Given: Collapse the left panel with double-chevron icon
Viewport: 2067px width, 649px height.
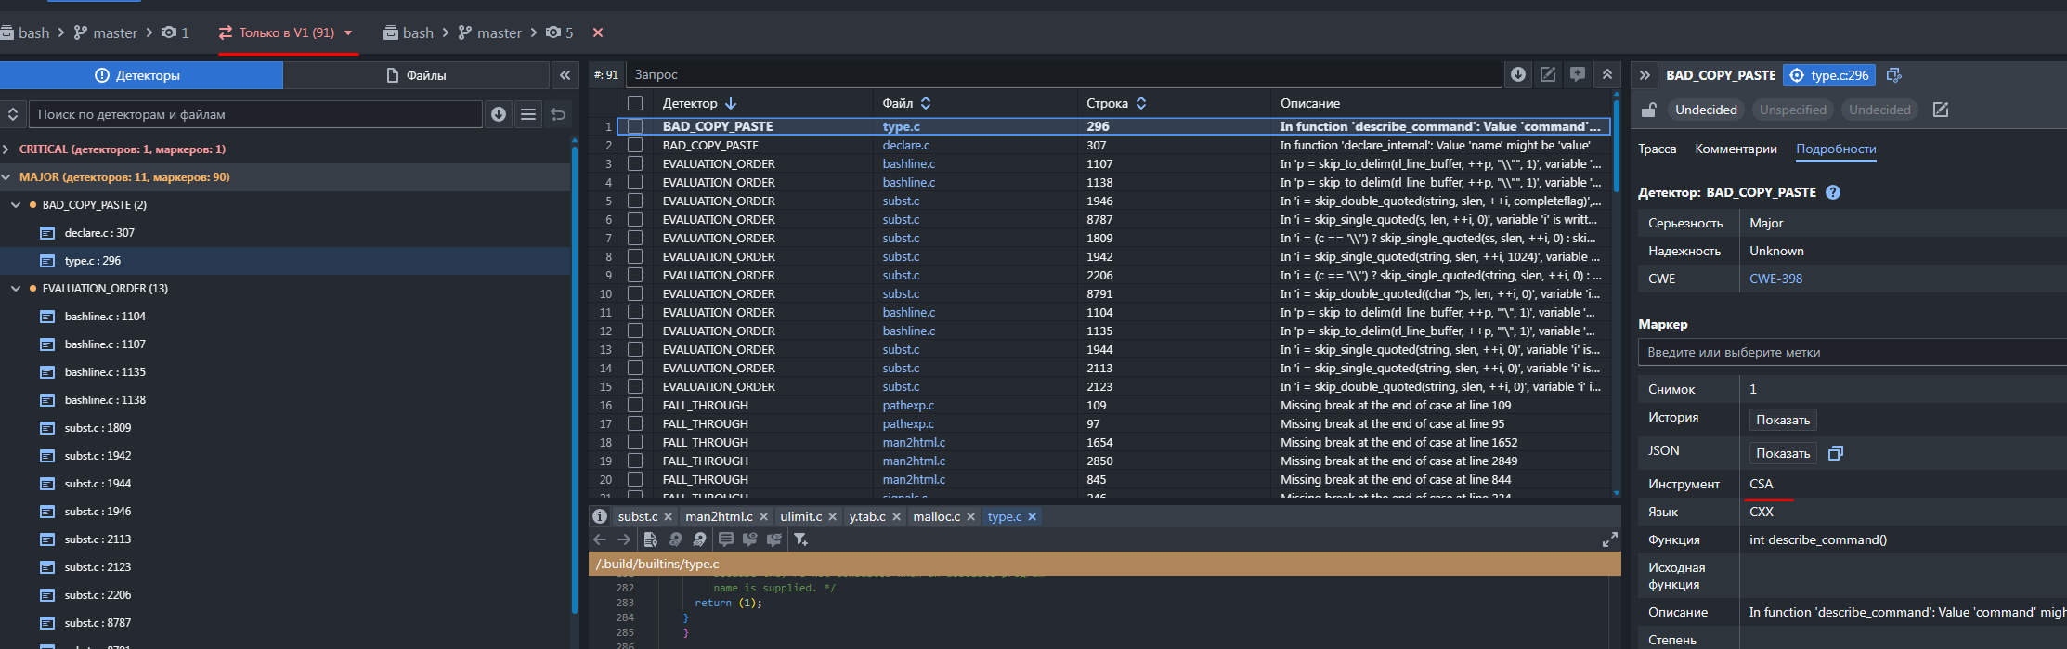Looking at the screenshot, I should point(565,75).
